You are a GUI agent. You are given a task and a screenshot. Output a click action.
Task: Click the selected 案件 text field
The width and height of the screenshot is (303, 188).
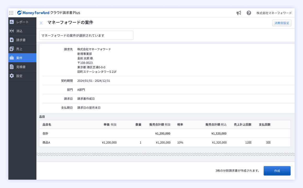pos(86,36)
